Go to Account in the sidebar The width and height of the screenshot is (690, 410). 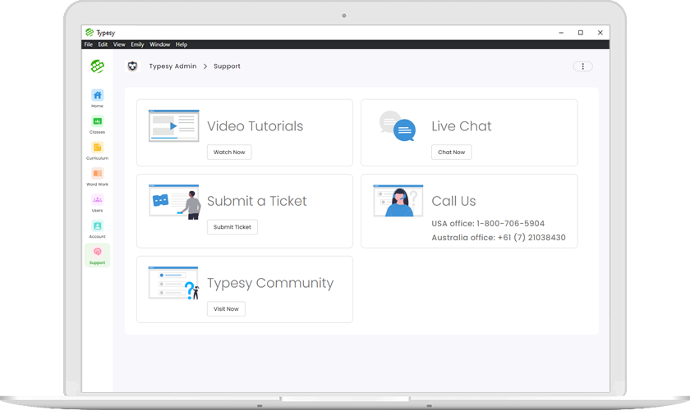coord(97,225)
